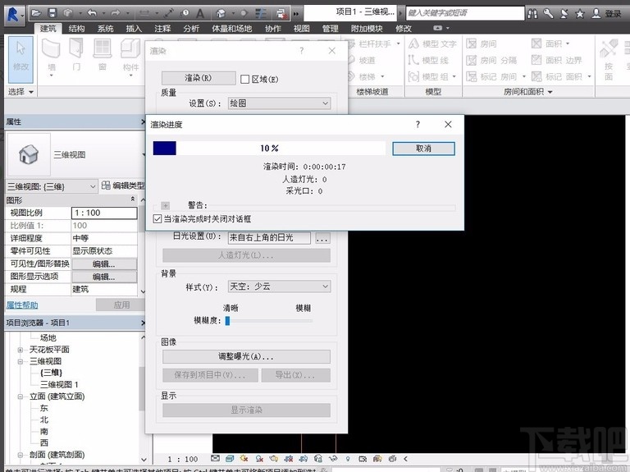Click the 视图比例 field showing 1 : 100
This screenshot has width=630, height=472.
104,213
